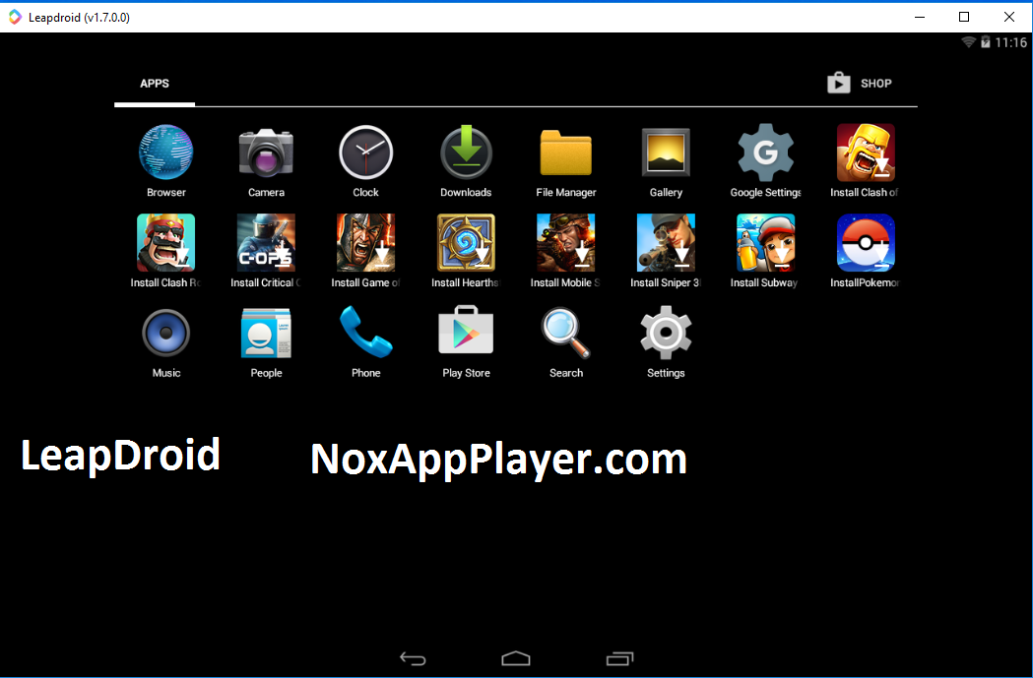
Task: Open the Phone dialer
Action: point(365,333)
